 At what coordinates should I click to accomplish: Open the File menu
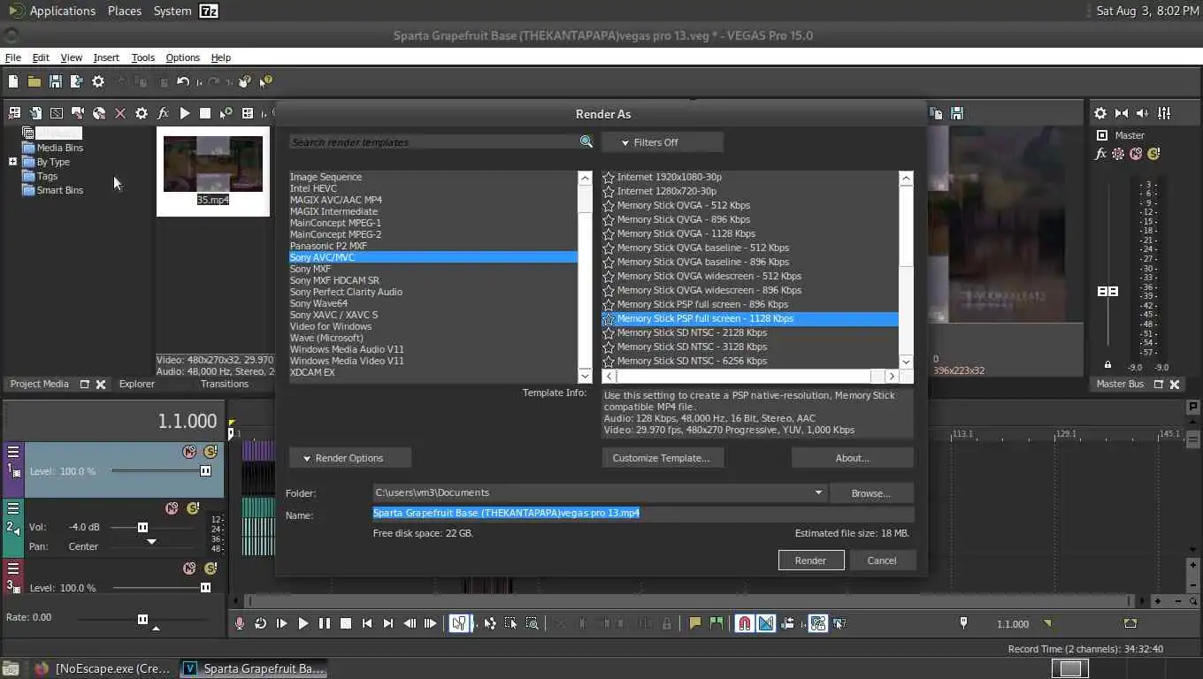point(13,57)
